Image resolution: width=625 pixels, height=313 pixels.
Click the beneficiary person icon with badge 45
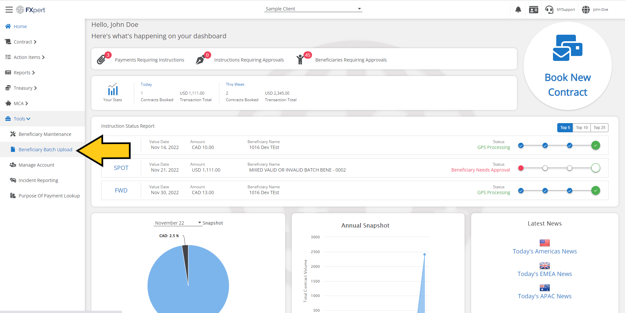point(300,60)
